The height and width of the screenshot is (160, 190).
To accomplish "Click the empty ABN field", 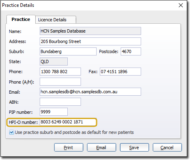I will pos(60,102).
